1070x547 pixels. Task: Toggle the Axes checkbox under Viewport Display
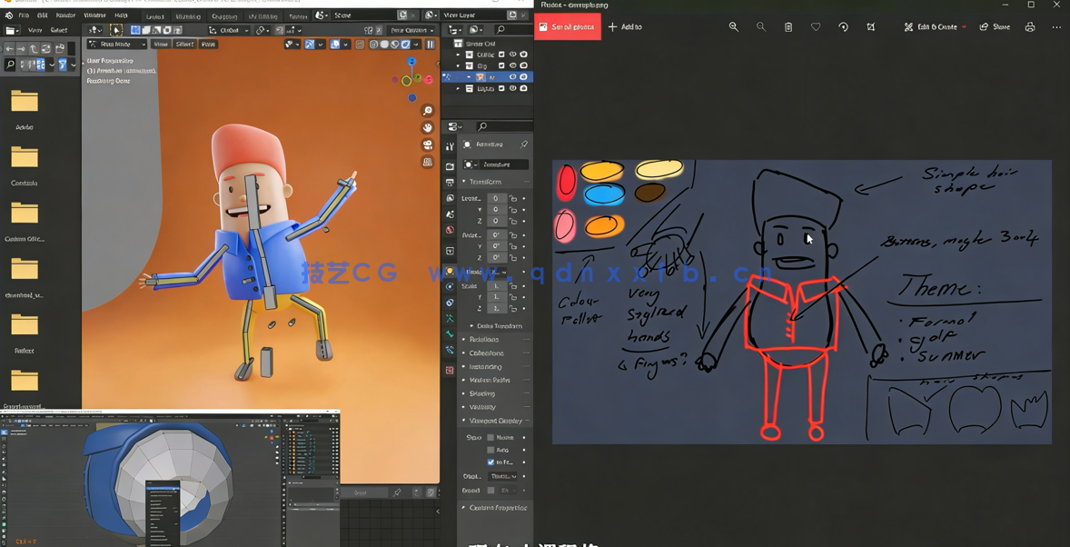coord(490,450)
